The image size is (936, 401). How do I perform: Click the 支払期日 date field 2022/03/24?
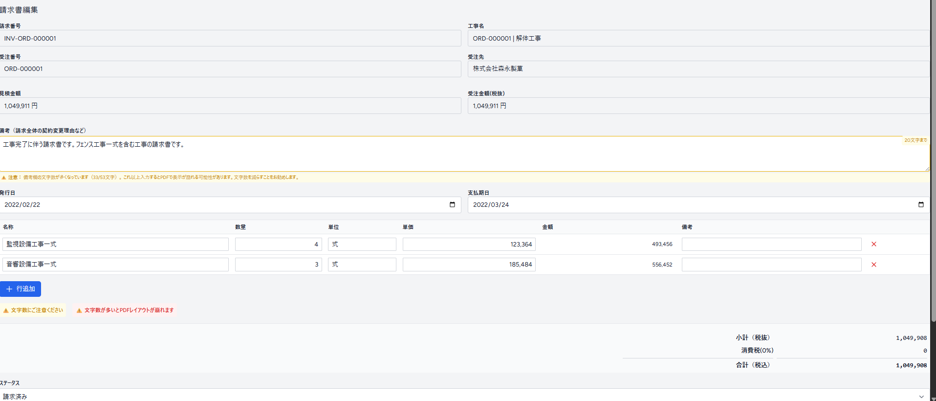click(698, 205)
